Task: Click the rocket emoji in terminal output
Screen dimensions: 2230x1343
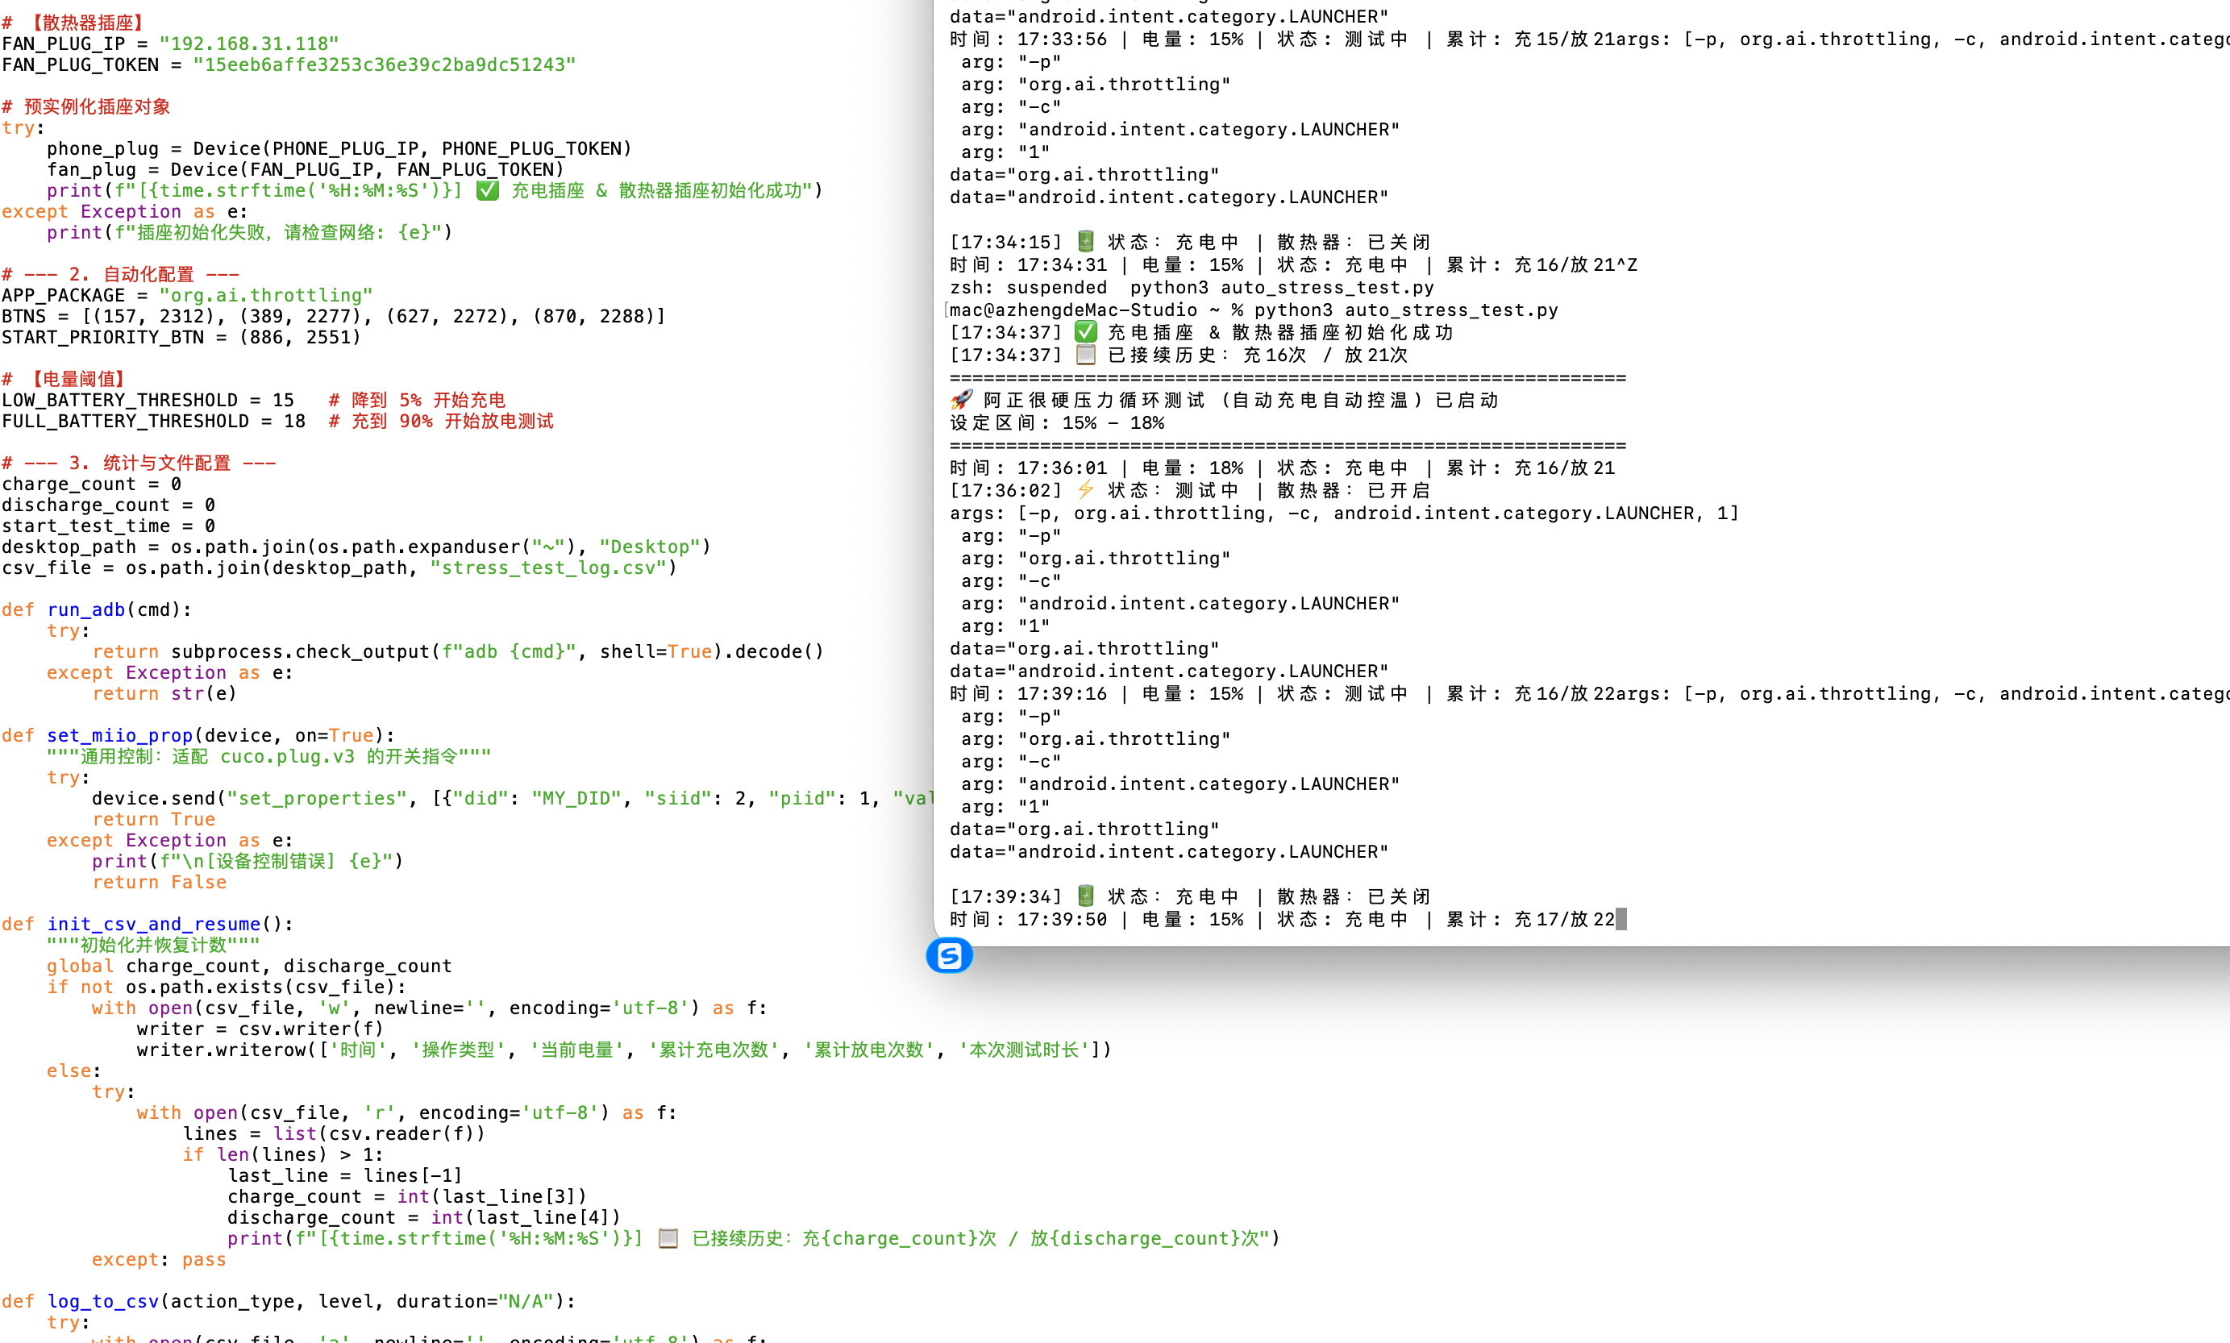Action: (x=961, y=400)
